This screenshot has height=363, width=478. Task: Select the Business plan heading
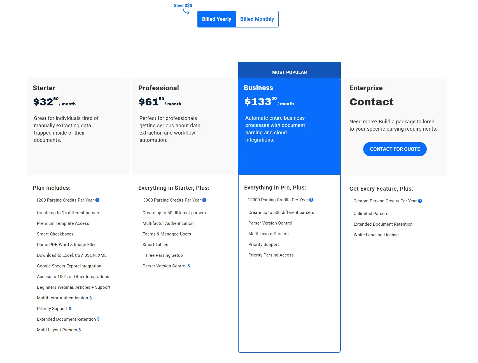(x=258, y=88)
